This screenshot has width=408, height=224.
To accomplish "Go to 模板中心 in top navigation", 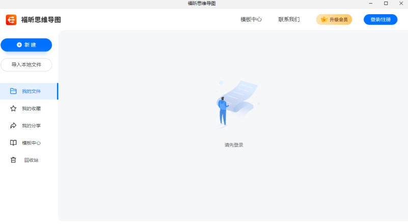I will pyautogui.click(x=251, y=19).
